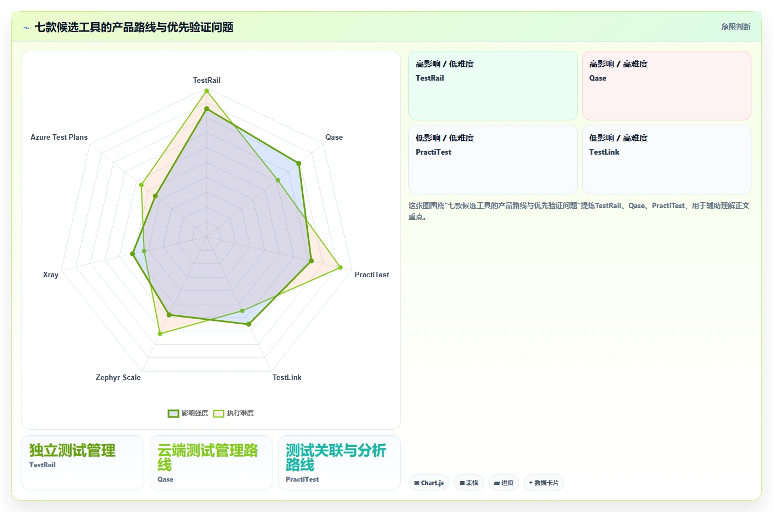
Task: Click the description paragraph under the quadrants
Action: point(579,211)
